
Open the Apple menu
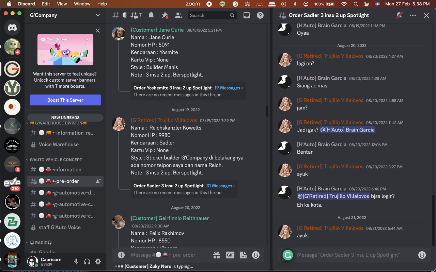pyautogui.click(x=9, y=4)
